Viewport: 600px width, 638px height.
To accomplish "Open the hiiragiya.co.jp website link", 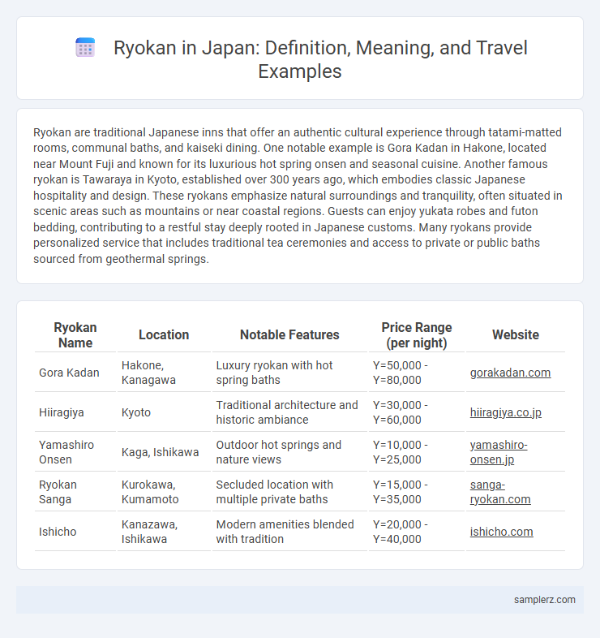I will pos(506,412).
